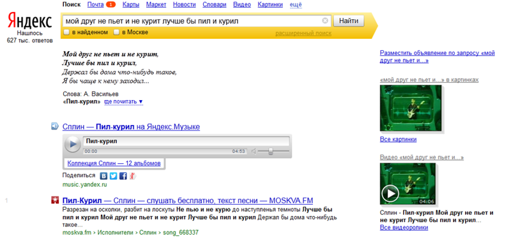Open the Новости tab

pyautogui.click(x=185, y=4)
